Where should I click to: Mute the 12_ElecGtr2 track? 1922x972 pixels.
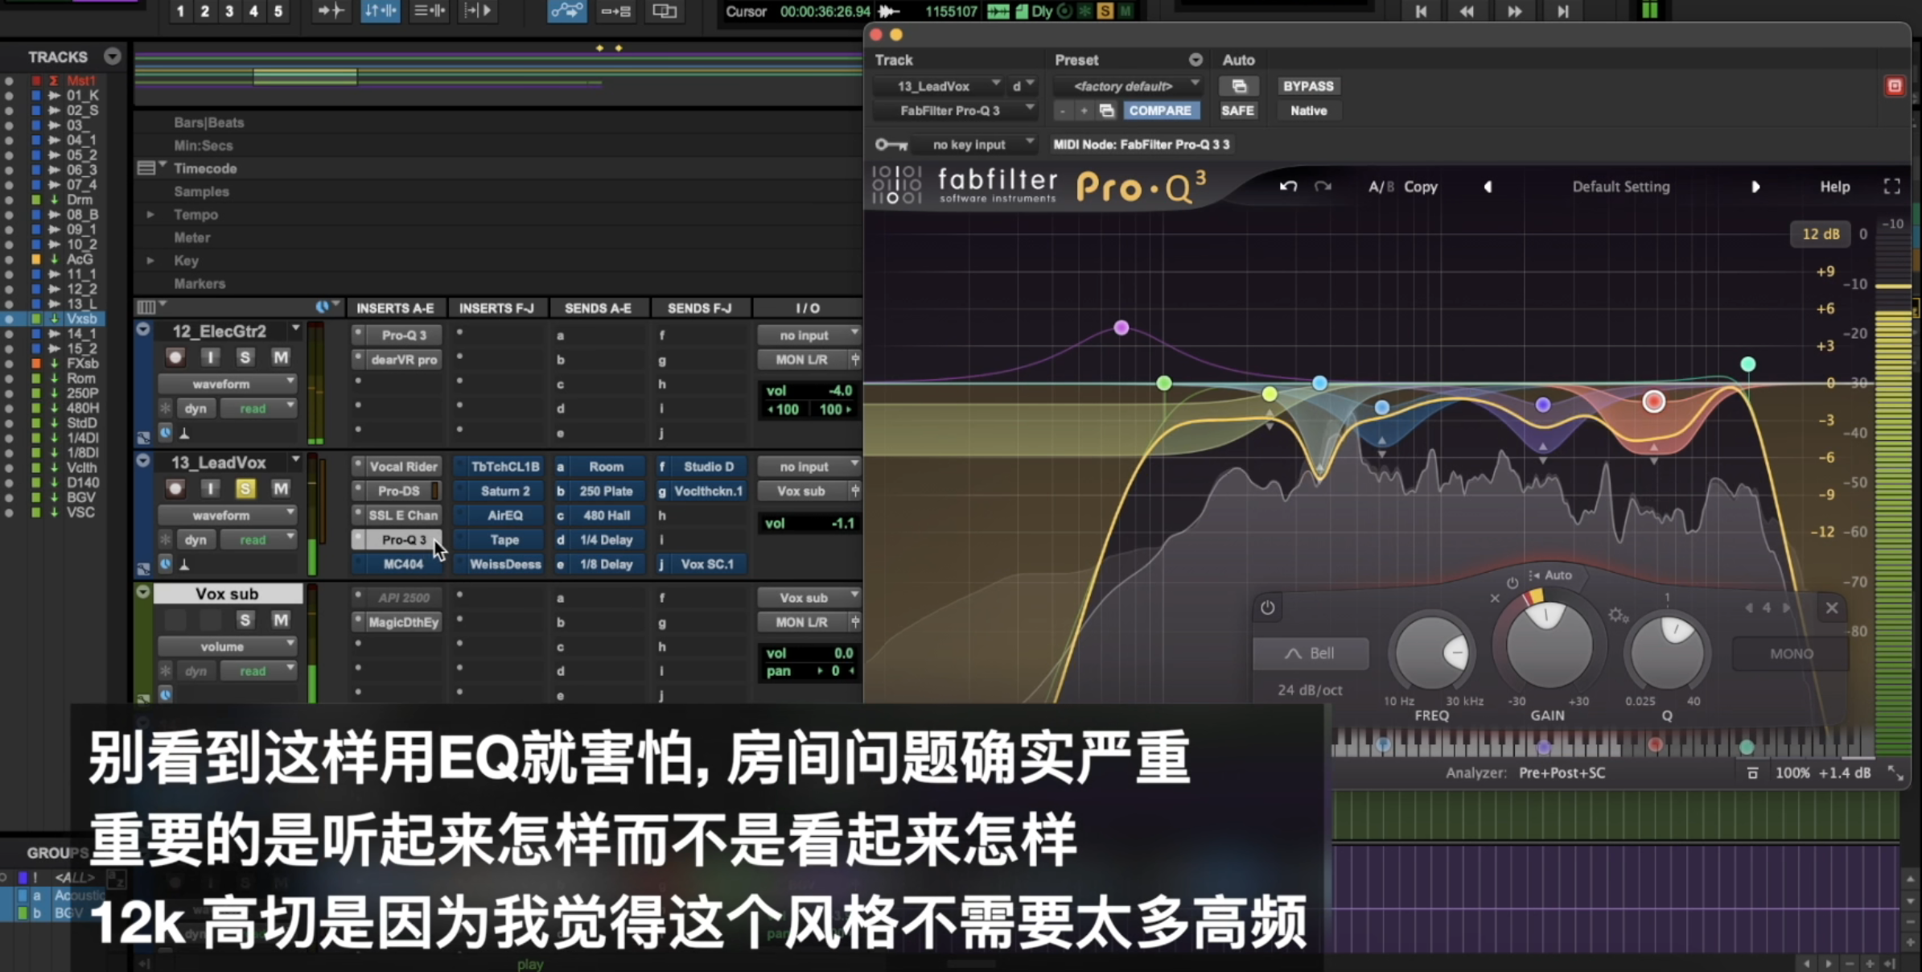click(280, 357)
